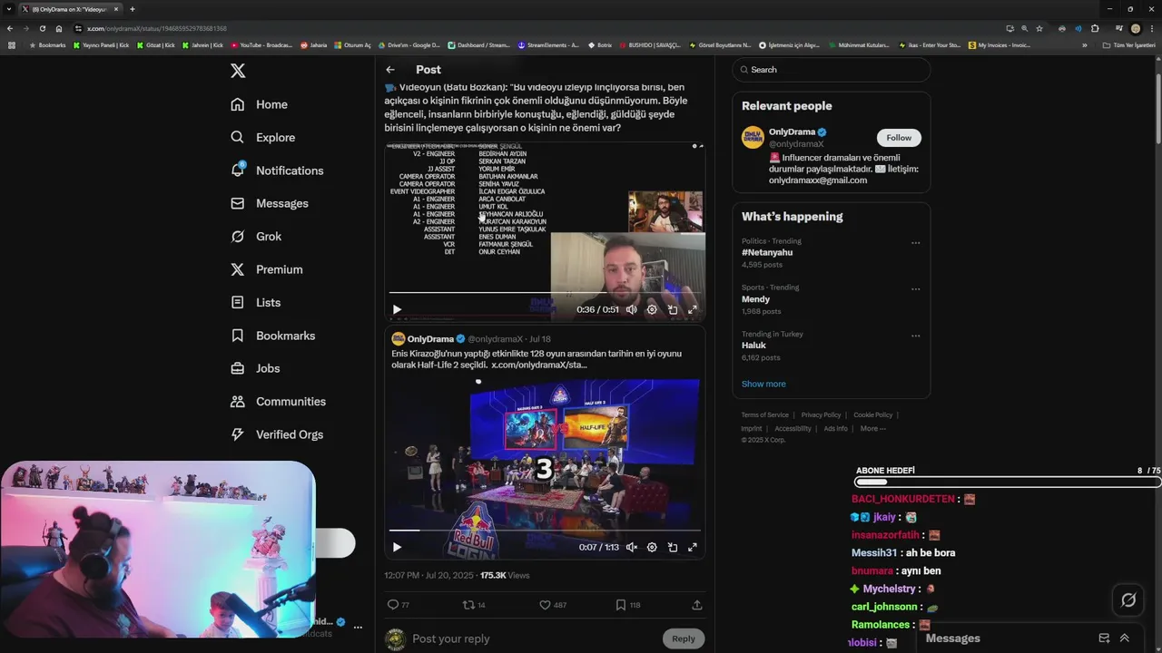This screenshot has width=1162, height=653.
Task: Open more options for Haluk trend
Action: 915,336
